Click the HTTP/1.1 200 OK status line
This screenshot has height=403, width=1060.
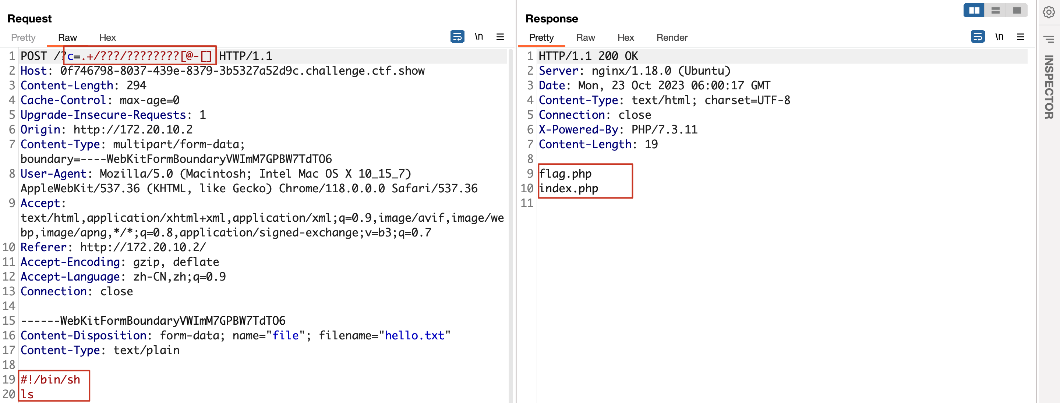[x=589, y=56]
